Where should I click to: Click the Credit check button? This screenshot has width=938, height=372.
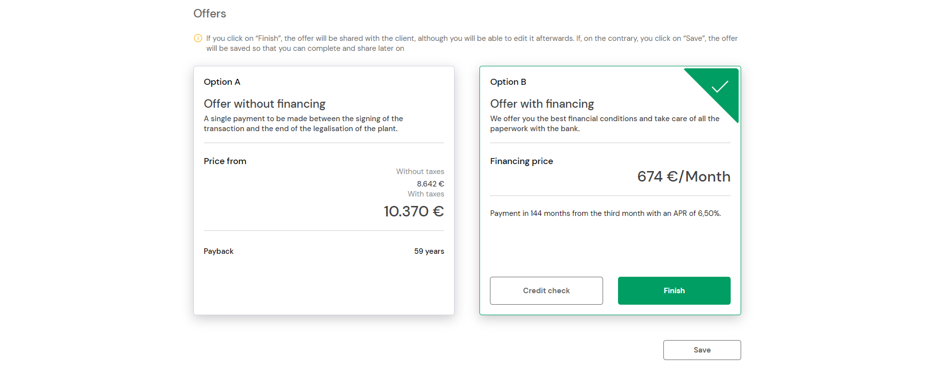[546, 291]
